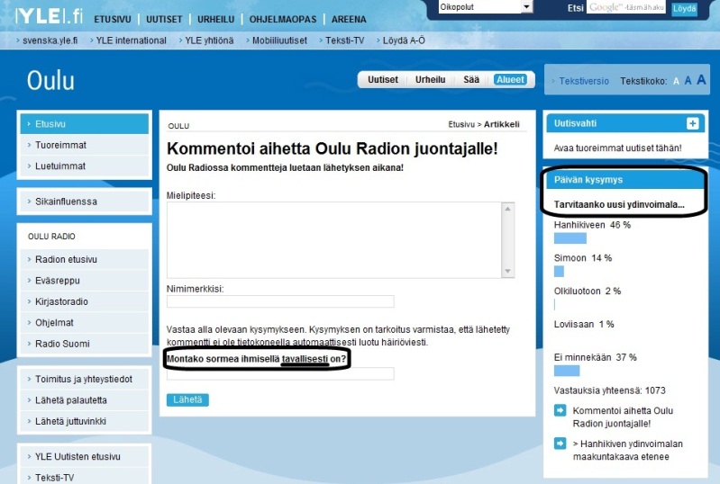Click 'Avaa tuoreimmat uutiset tähän!' text
The height and width of the screenshot is (484, 720).
tap(617, 148)
